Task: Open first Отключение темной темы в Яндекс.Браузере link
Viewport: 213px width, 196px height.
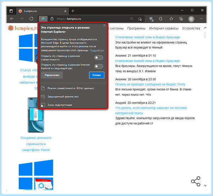Action: tap(147, 37)
